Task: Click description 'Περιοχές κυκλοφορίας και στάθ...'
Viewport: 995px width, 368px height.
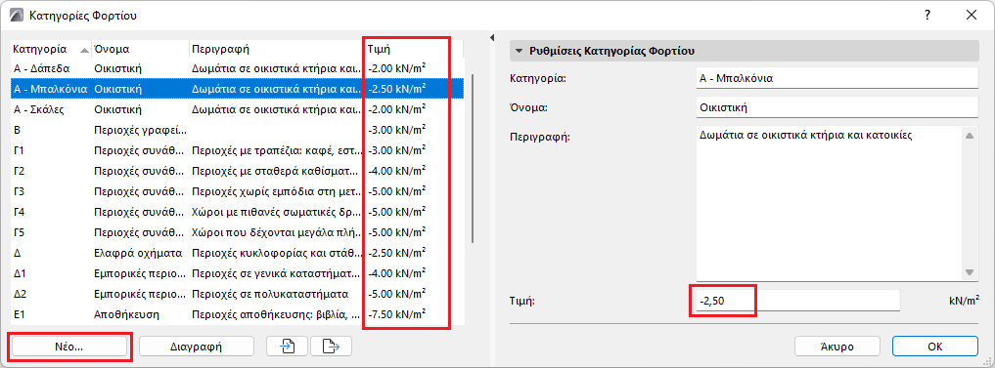Action: [x=277, y=253]
